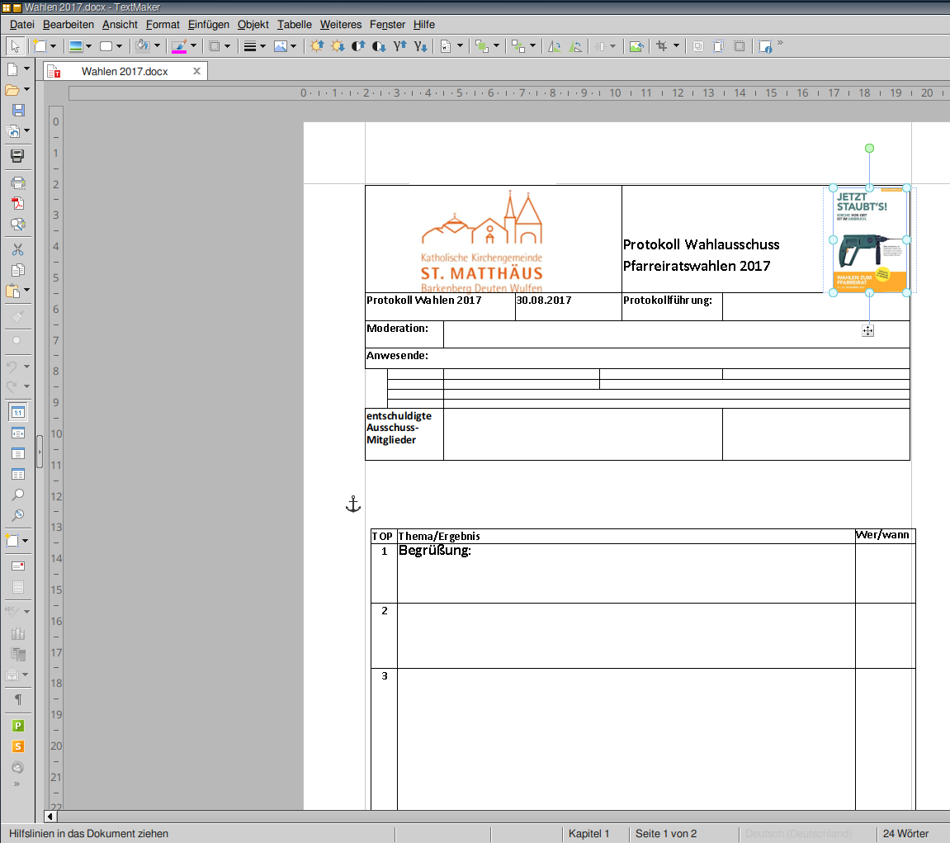
Task: Open the Objekt menu
Action: [253, 24]
